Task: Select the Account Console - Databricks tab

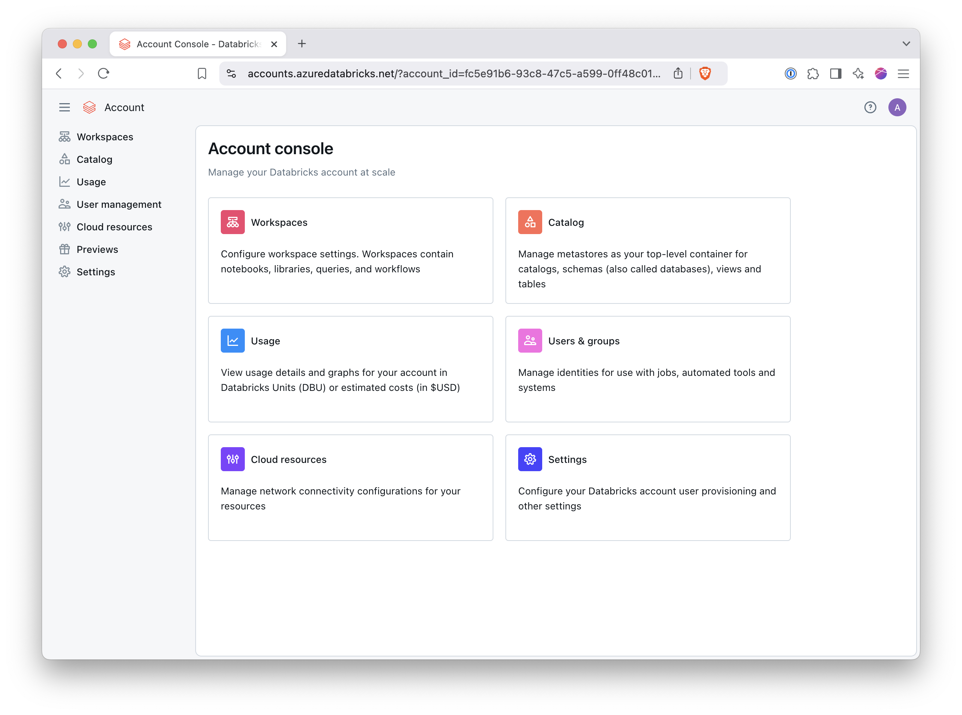Action: point(198,44)
